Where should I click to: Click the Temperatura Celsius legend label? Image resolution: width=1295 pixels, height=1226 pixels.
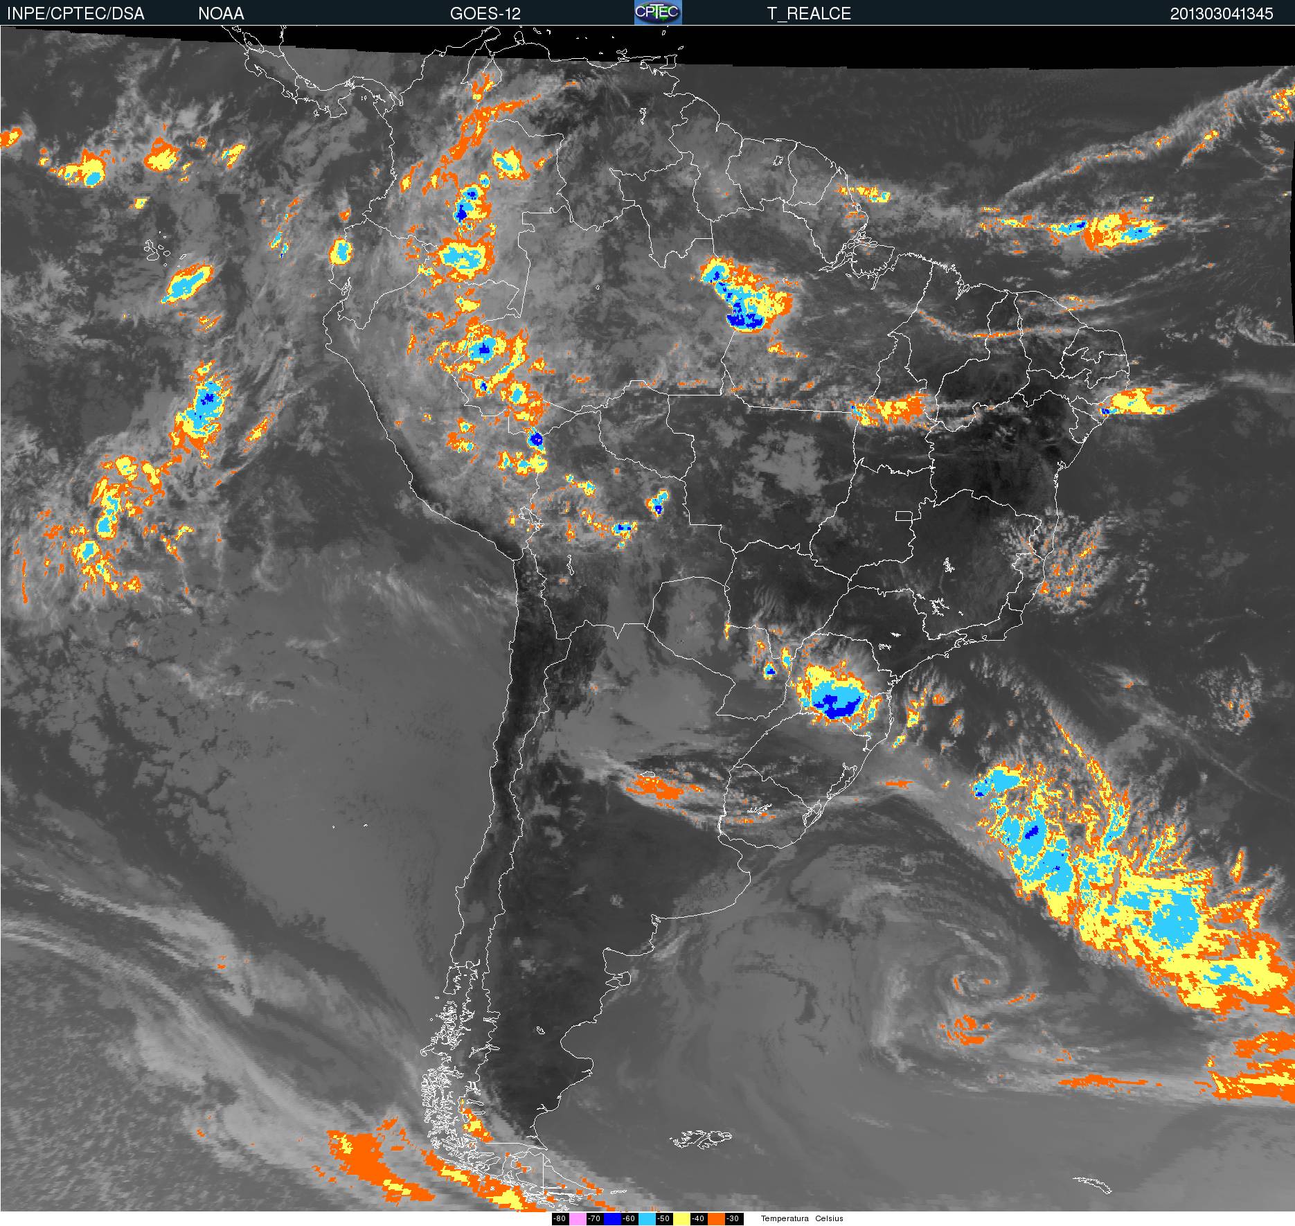point(802,1218)
